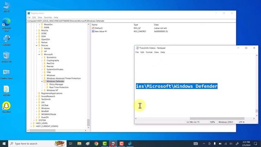The image size is (261, 147).
Task: Launch Microsoft Edge from desktop
Action: 7,24
